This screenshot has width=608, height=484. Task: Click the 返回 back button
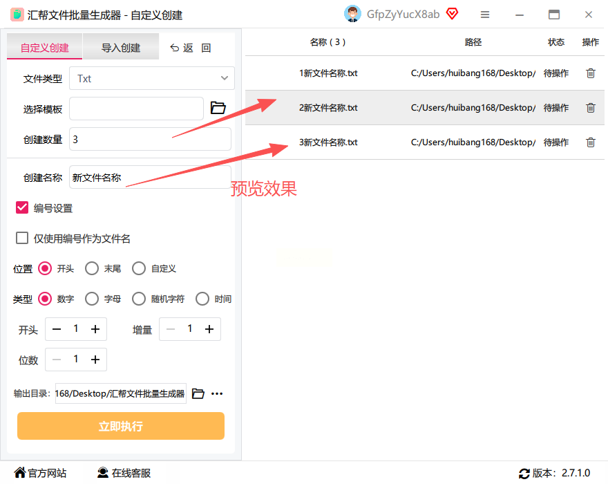pyautogui.click(x=191, y=48)
